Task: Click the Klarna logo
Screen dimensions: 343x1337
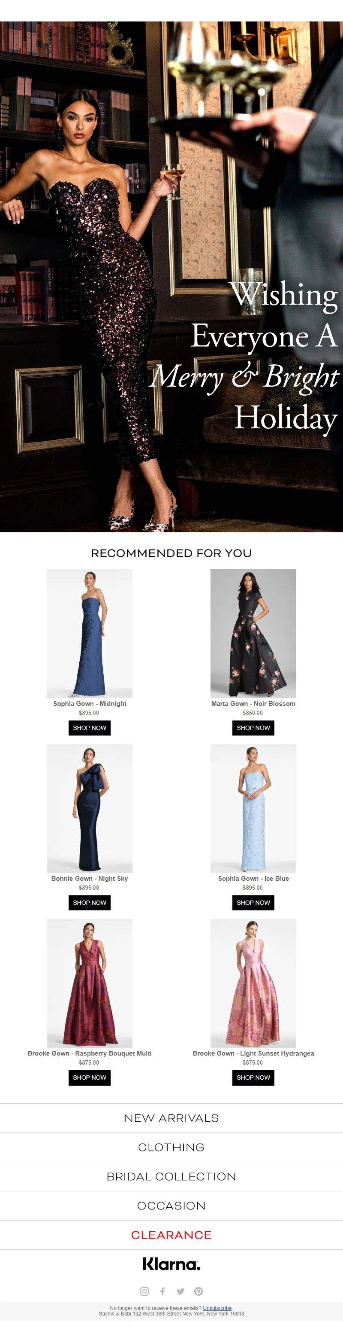Action: coord(171,1263)
